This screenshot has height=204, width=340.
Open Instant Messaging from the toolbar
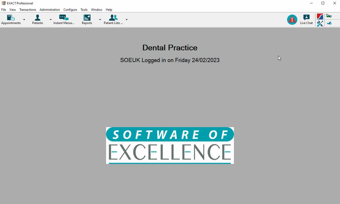(64, 18)
